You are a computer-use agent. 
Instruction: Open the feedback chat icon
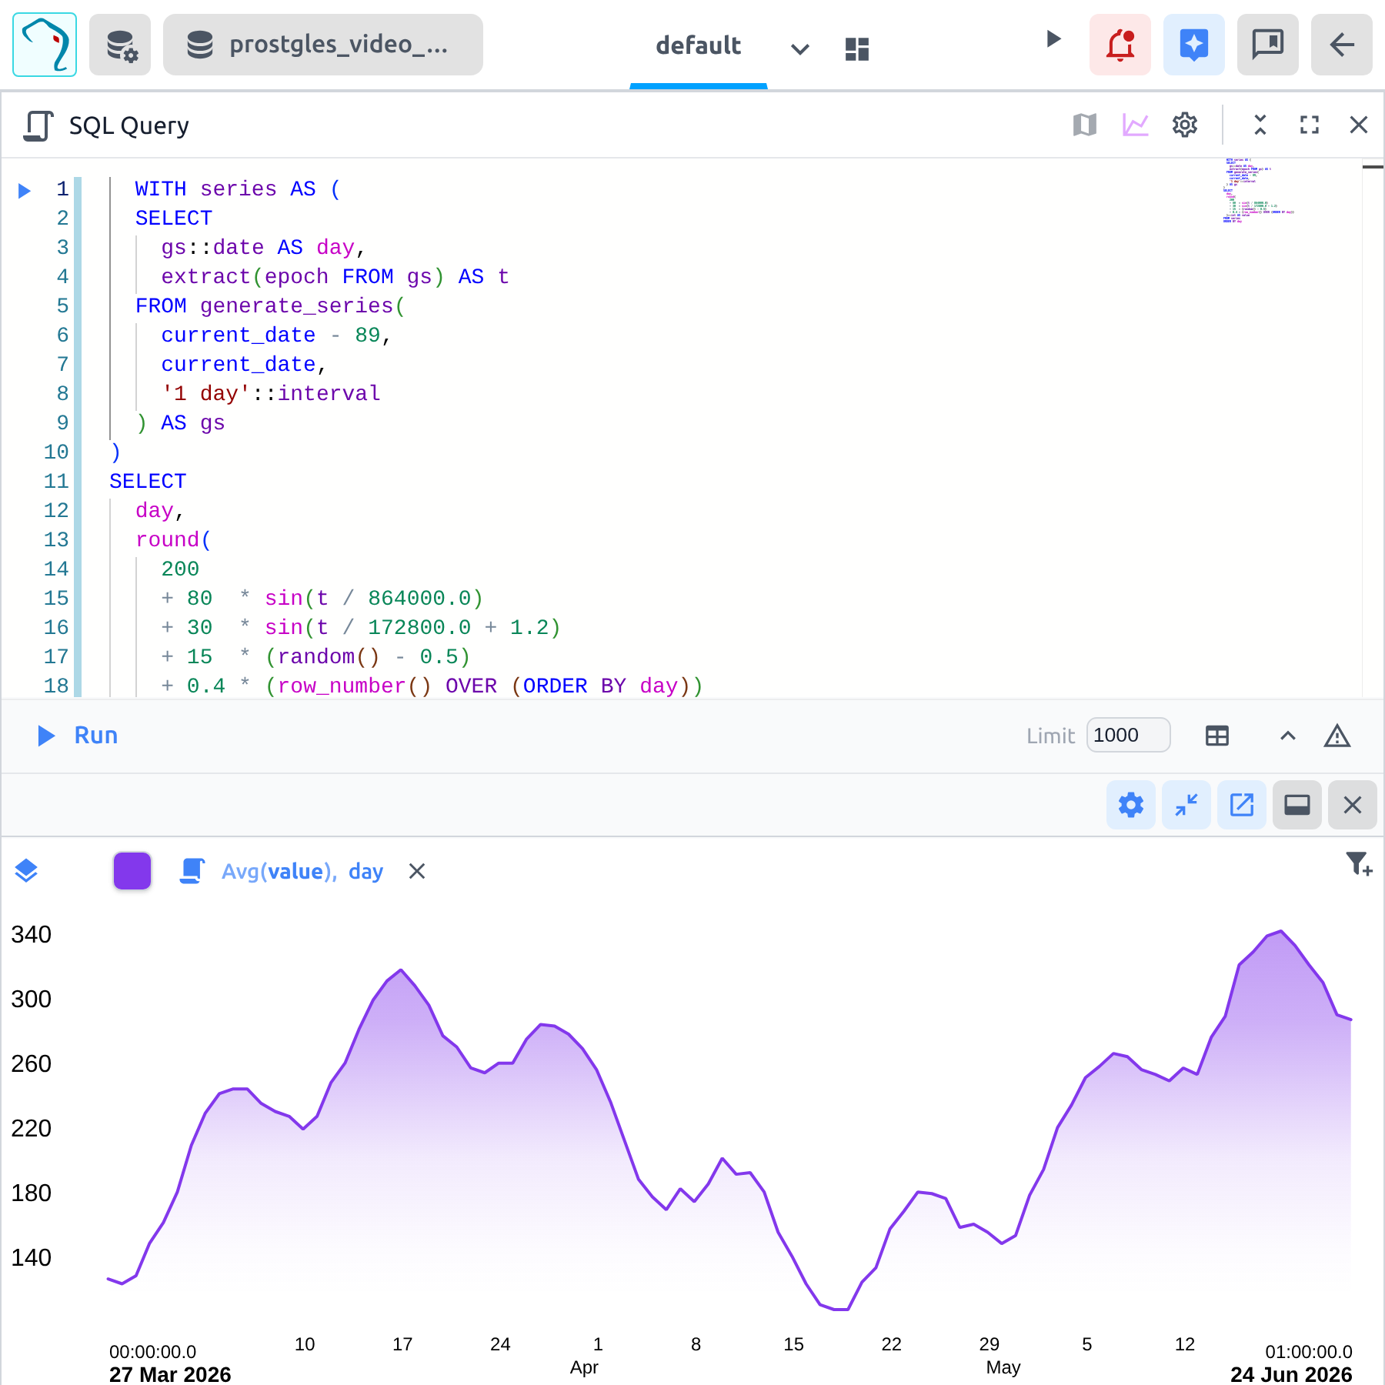tap(1268, 45)
